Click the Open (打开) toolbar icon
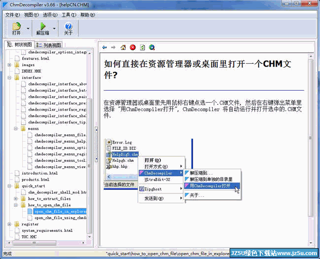 (16, 29)
